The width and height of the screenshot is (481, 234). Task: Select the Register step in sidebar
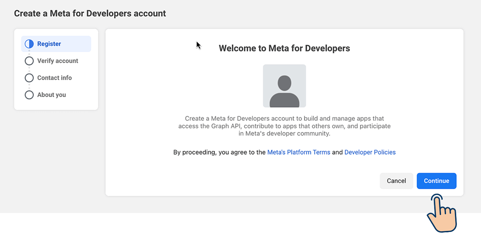click(x=56, y=44)
